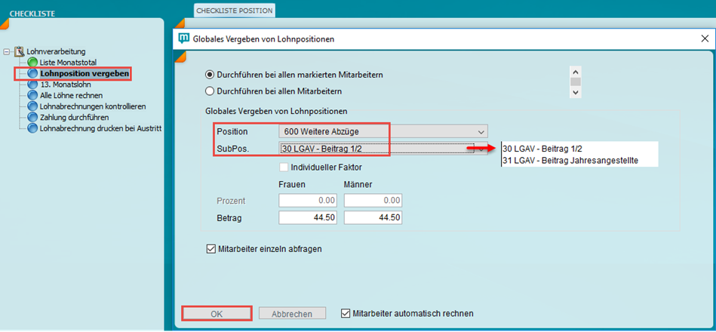
Task: Open the Position dropdown
Action: click(x=481, y=132)
